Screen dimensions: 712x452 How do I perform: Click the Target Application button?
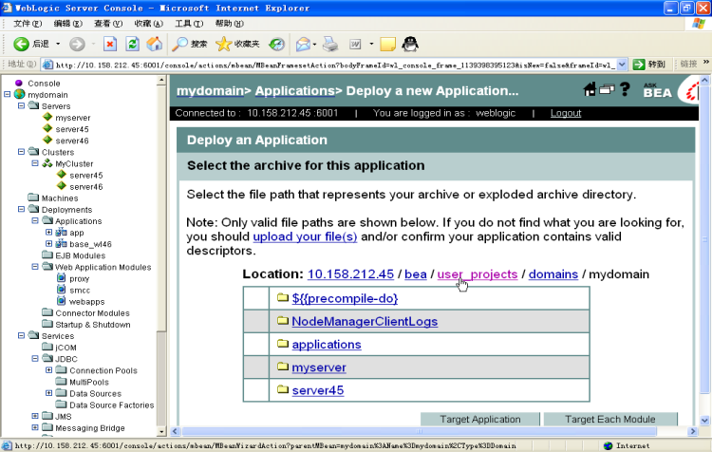pos(480,419)
